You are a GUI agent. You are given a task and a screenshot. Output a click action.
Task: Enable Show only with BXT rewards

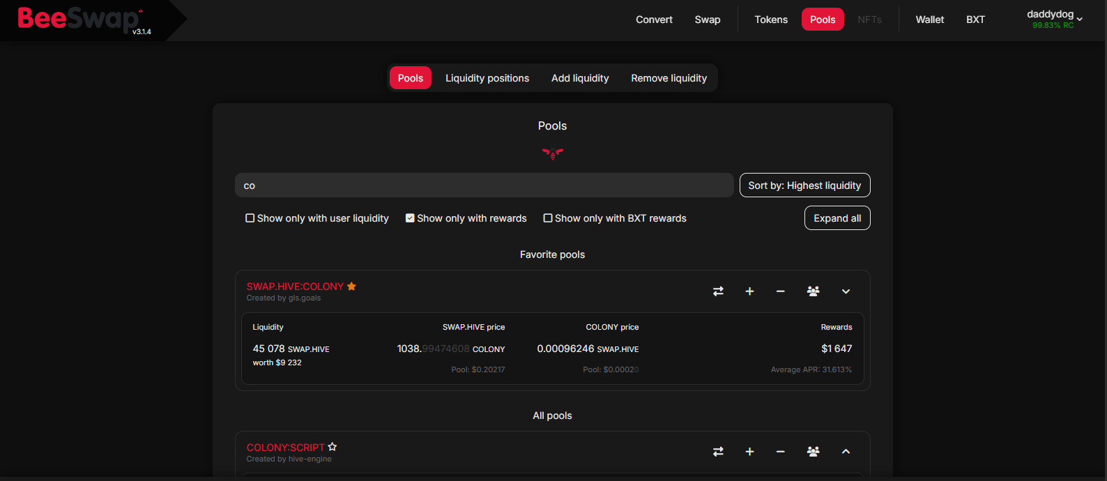pos(615,218)
